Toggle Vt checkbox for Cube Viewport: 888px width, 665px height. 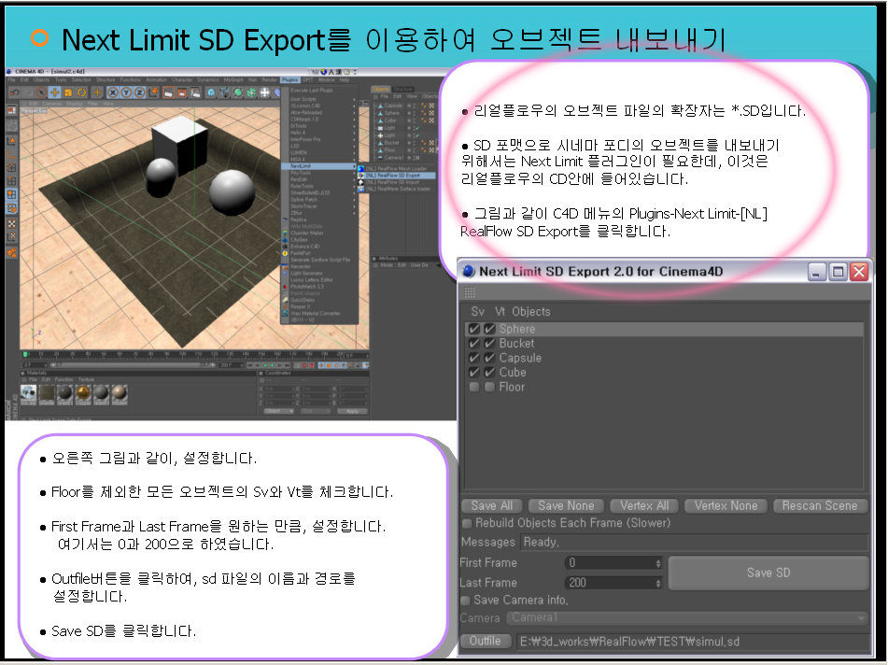pyautogui.click(x=490, y=372)
